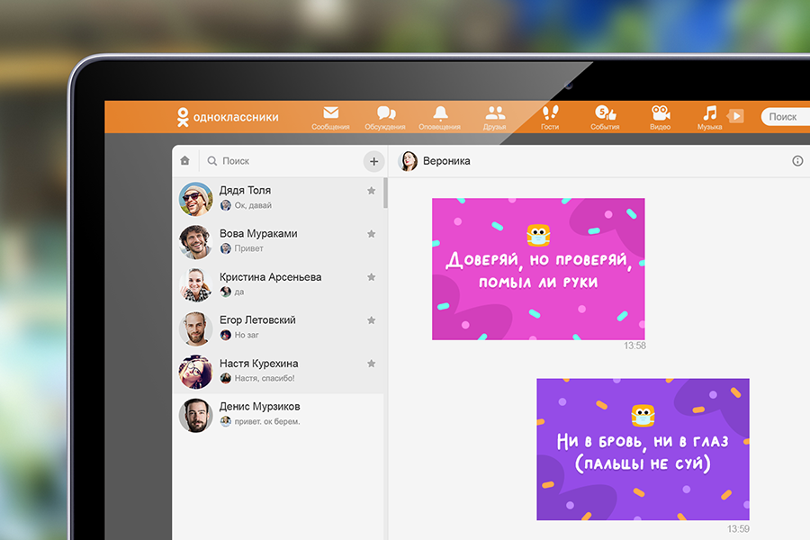Screen dimensions: 810x540
Task: Open the Друзья label in navbar
Action: tap(494, 127)
